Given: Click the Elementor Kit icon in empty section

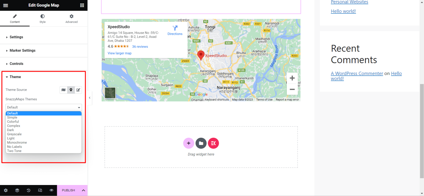Looking at the screenshot, I should tap(213, 143).
